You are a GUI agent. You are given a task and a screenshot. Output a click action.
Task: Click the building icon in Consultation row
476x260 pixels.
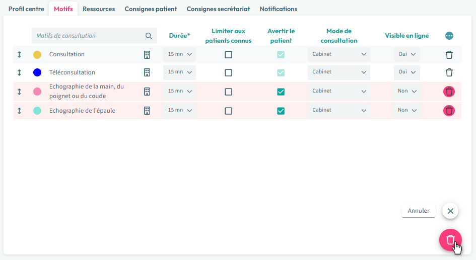pyautogui.click(x=147, y=54)
